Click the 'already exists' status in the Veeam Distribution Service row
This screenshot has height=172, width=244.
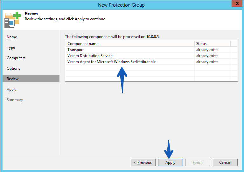[207, 56]
